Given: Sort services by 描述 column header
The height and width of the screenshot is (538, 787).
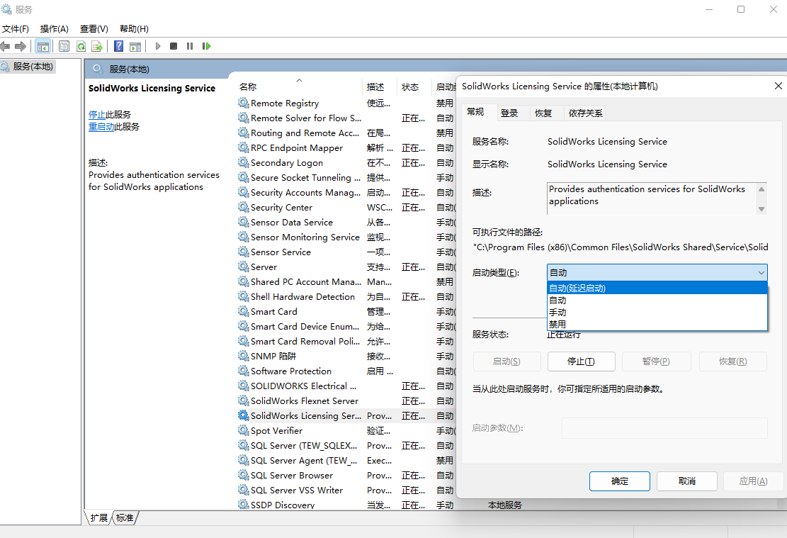Looking at the screenshot, I should pos(380,87).
